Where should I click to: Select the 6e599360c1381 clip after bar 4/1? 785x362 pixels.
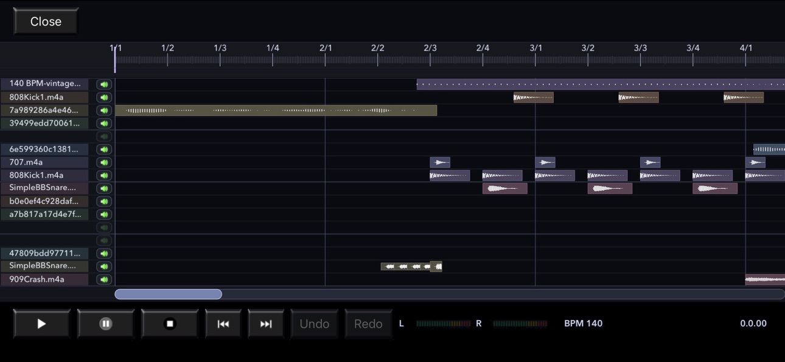(769, 149)
